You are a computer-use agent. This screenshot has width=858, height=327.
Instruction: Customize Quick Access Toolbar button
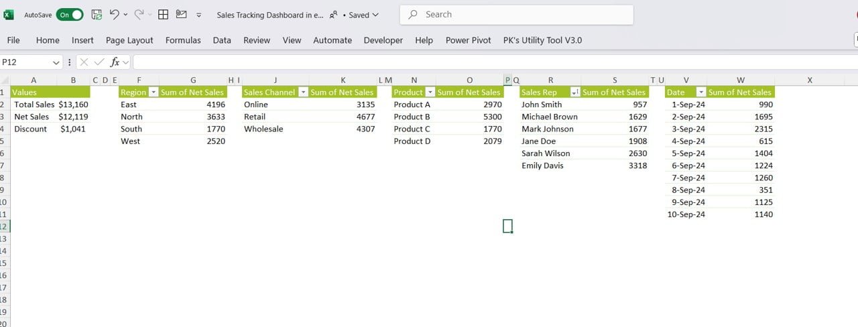tap(199, 15)
